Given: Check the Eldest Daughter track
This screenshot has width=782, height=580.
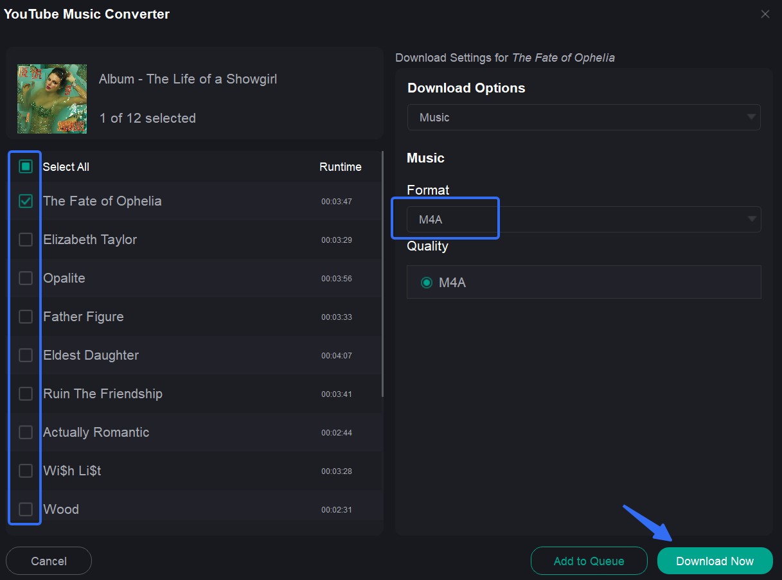Looking at the screenshot, I should click(x=25, y=355).
